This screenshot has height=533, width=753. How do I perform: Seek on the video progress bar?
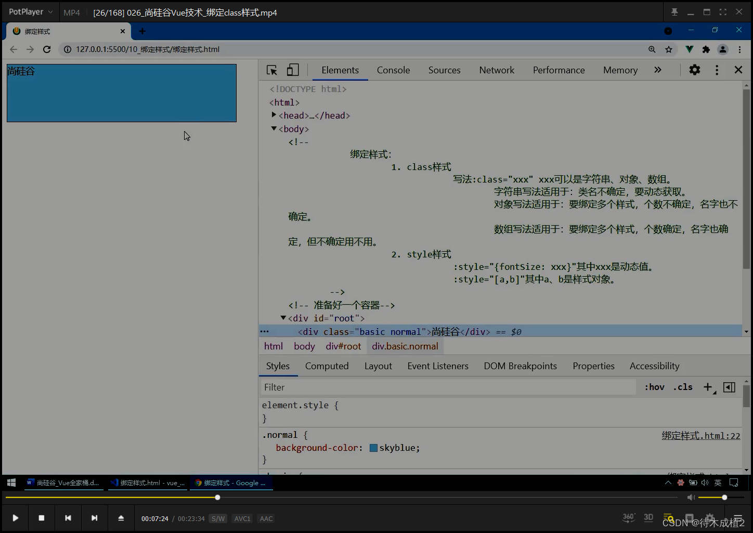point(341,498)
